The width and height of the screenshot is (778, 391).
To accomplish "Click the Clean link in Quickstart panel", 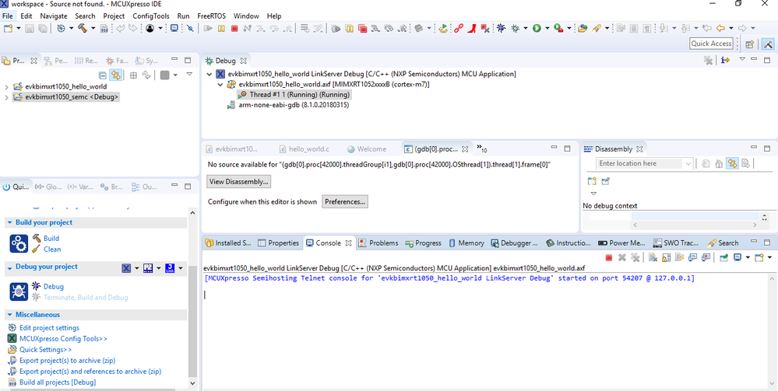I will point(52,250).
